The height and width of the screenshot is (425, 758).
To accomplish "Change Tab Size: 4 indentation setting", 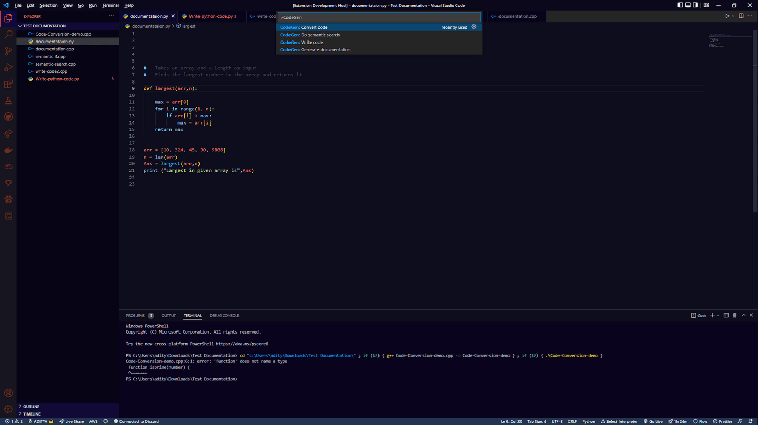I will coord(537,421).
